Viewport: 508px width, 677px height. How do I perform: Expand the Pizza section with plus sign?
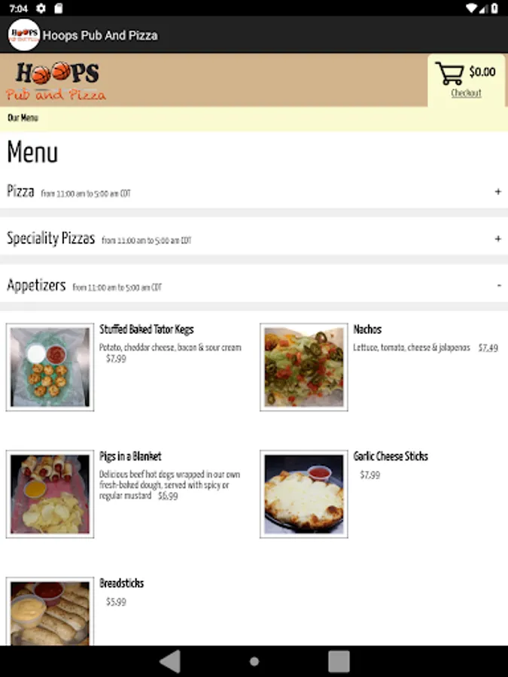tap(498, 192)
